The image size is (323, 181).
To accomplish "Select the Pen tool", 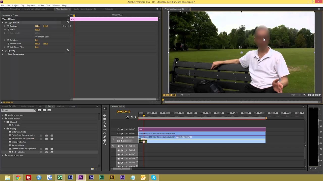I will 105,137.
